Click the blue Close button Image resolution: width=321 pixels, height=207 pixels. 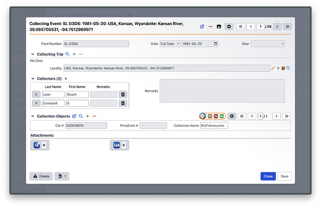[268, 176]
